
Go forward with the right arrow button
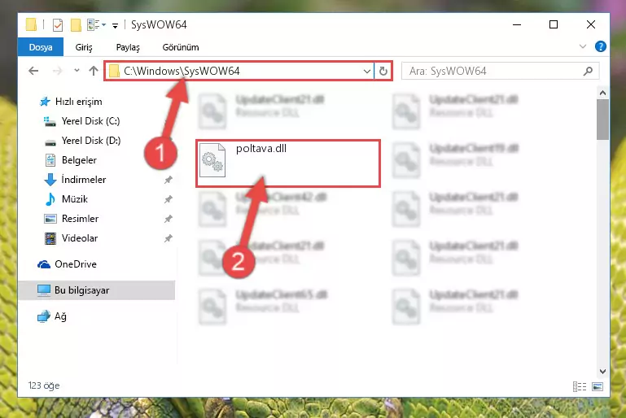58,71
